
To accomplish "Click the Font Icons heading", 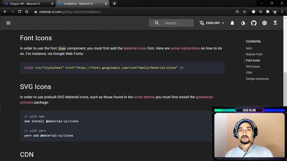I will [x=36, y=38].
